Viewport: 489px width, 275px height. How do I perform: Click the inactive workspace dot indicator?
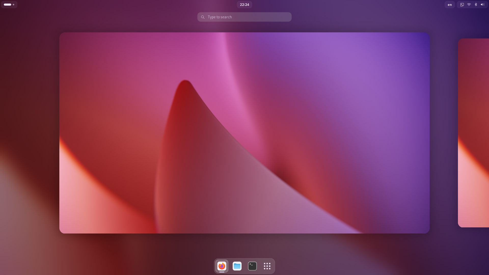tap(13, 5)
